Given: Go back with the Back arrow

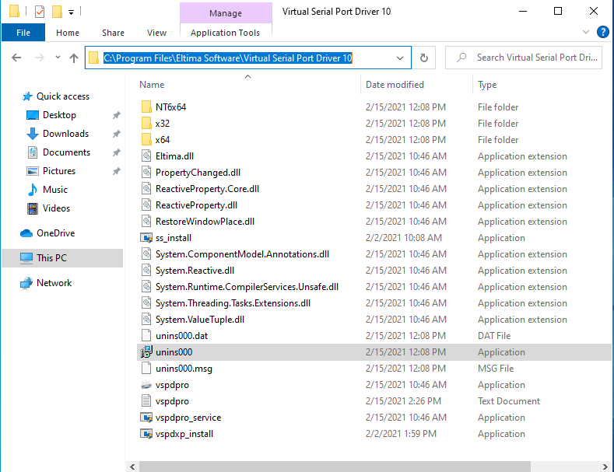Looking at the screenshot, I should tap(16, 58).
